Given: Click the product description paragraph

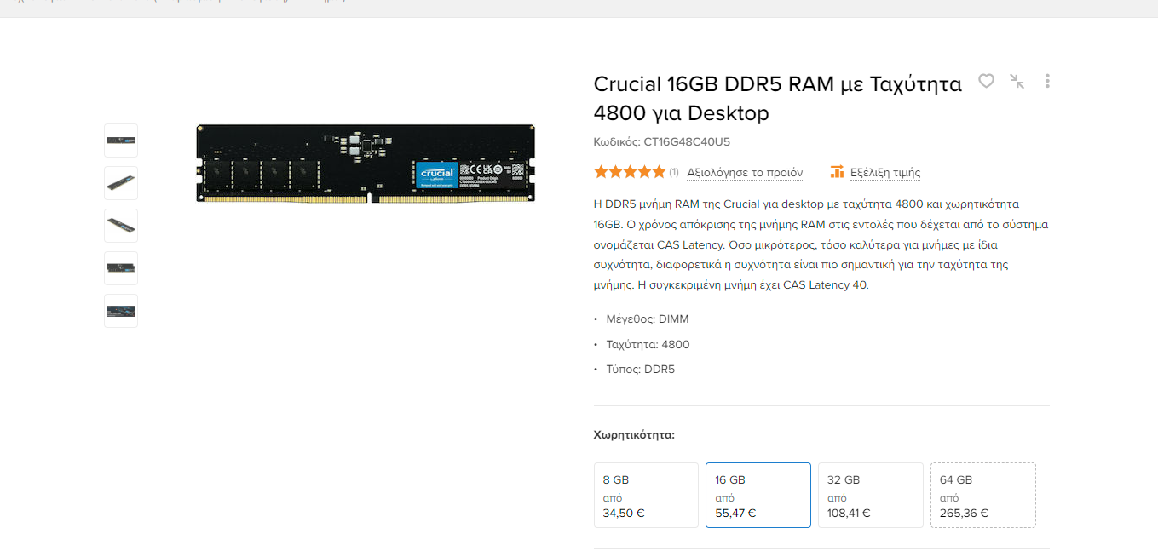Looking at the screenshot, I should pyautogui.click(x=821, y=244).
